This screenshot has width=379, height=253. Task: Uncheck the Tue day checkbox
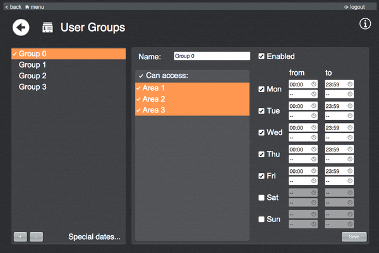click(262, 111)
